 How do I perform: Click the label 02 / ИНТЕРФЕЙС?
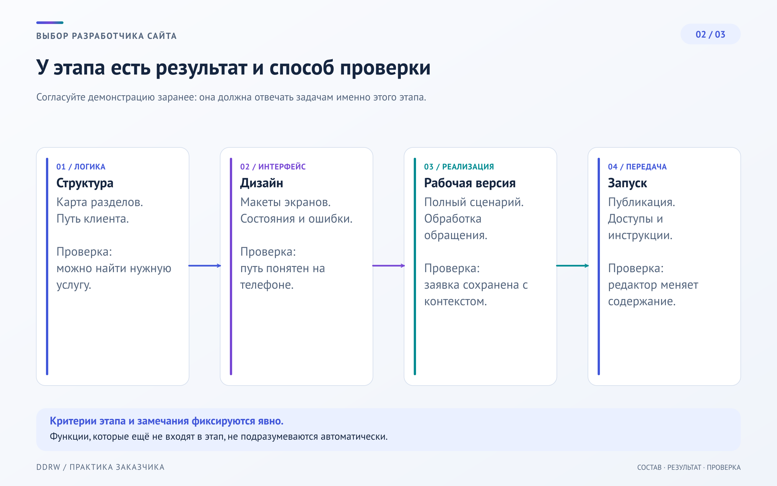point(273,167)
